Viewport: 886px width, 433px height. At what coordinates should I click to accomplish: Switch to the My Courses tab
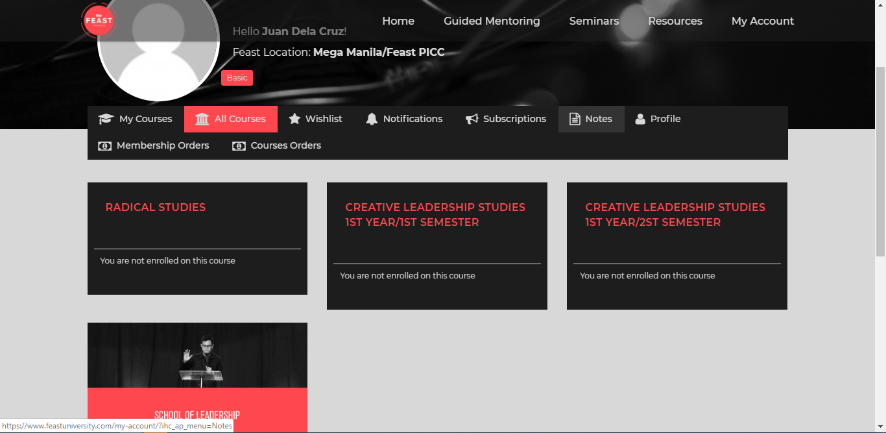[x=136, y=119]
